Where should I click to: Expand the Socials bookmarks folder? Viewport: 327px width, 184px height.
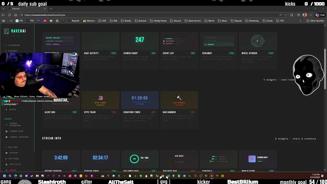coord(267,21)
